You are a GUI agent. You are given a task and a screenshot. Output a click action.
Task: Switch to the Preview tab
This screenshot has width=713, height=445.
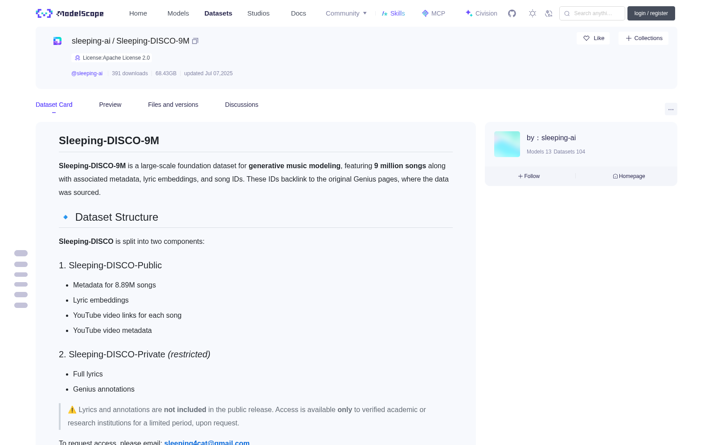coord(110,105)
